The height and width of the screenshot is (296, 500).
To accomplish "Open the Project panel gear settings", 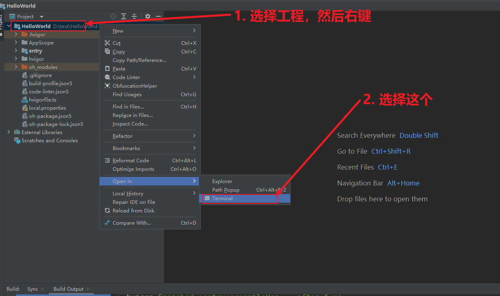I will click(x=148, y=16).
